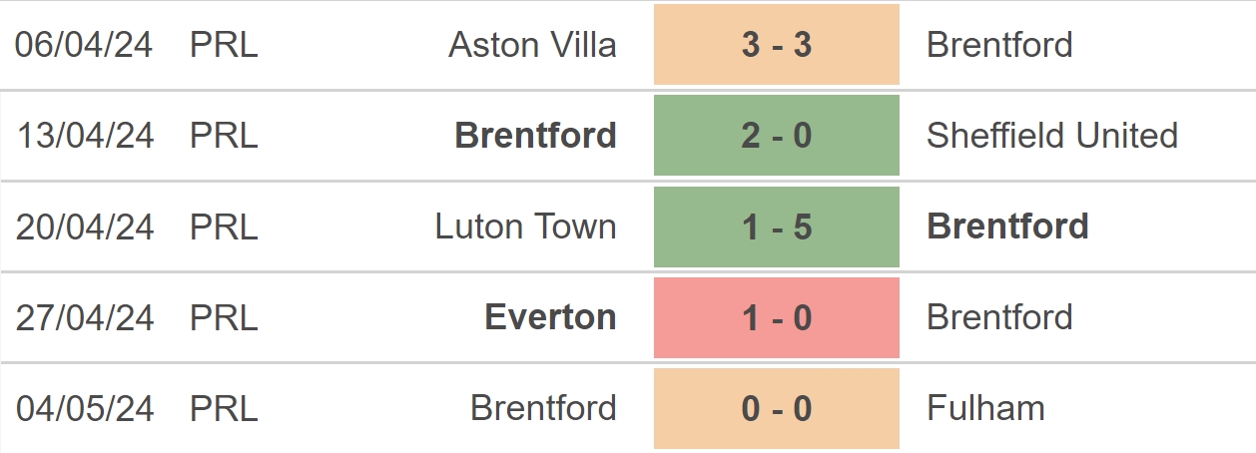The height and width of the screenshot is (453, 1256).
Task: Open the 0 - 0 Fulham draw score
Action: point(777,408)
